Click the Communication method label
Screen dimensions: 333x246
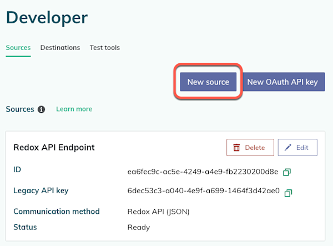tap(57, 212)
